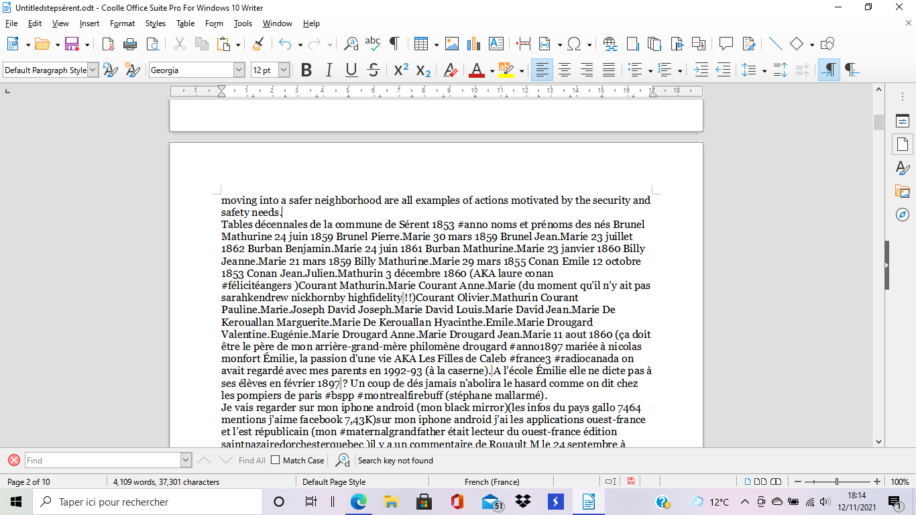
Task: Open the File menu
Action: 11,23
